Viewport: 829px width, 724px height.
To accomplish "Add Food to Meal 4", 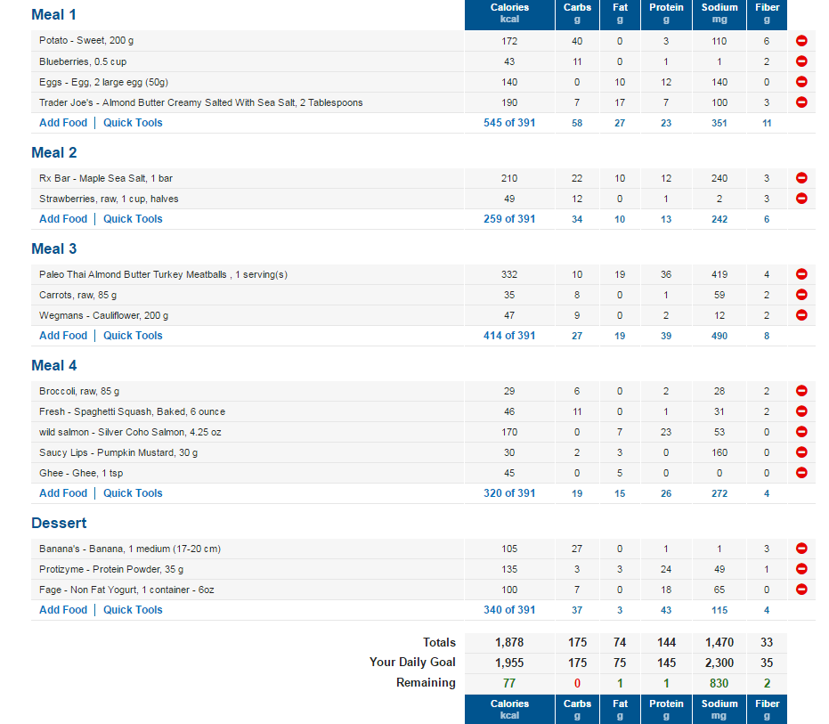I will click(x=63, y=492).
